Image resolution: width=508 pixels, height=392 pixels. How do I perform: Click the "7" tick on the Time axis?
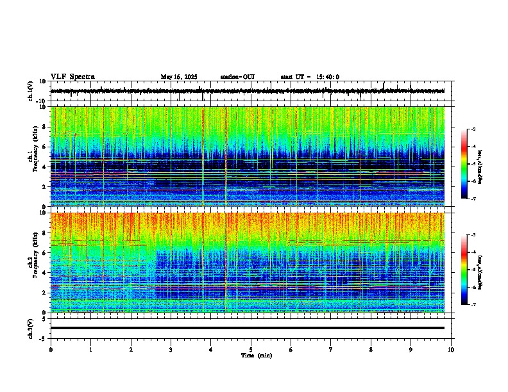coord(331,350)
